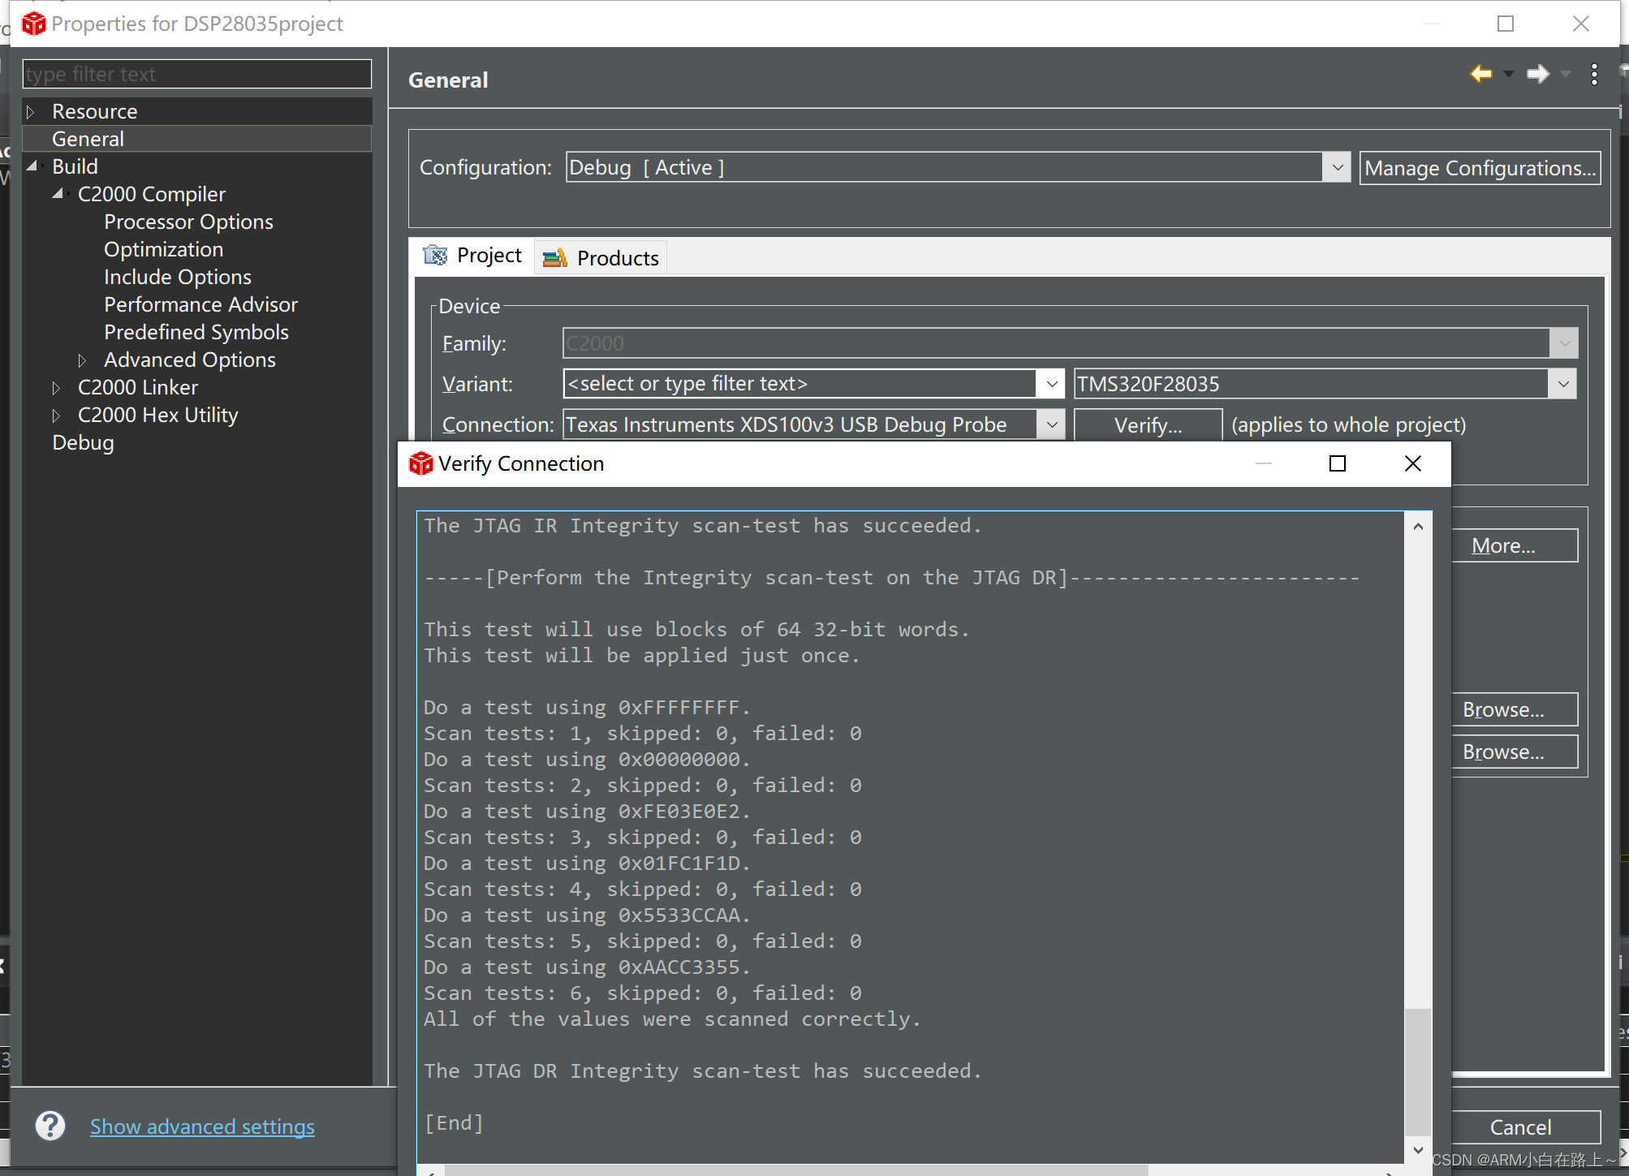Screen dimensions: 1629x1176
Task: Switch to the Products tab
Action: 601,258
